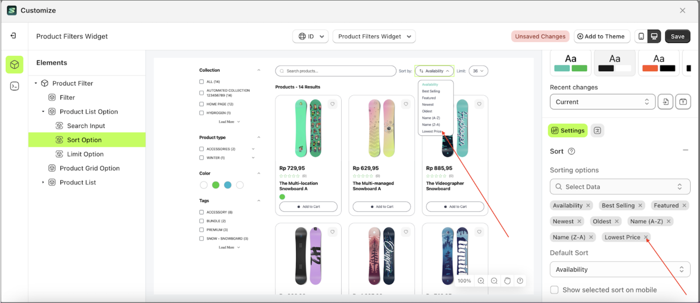This screenshot has width=700, height=303.
Task: Select Limit Option in Elements tree
Action: pos(85,154)
